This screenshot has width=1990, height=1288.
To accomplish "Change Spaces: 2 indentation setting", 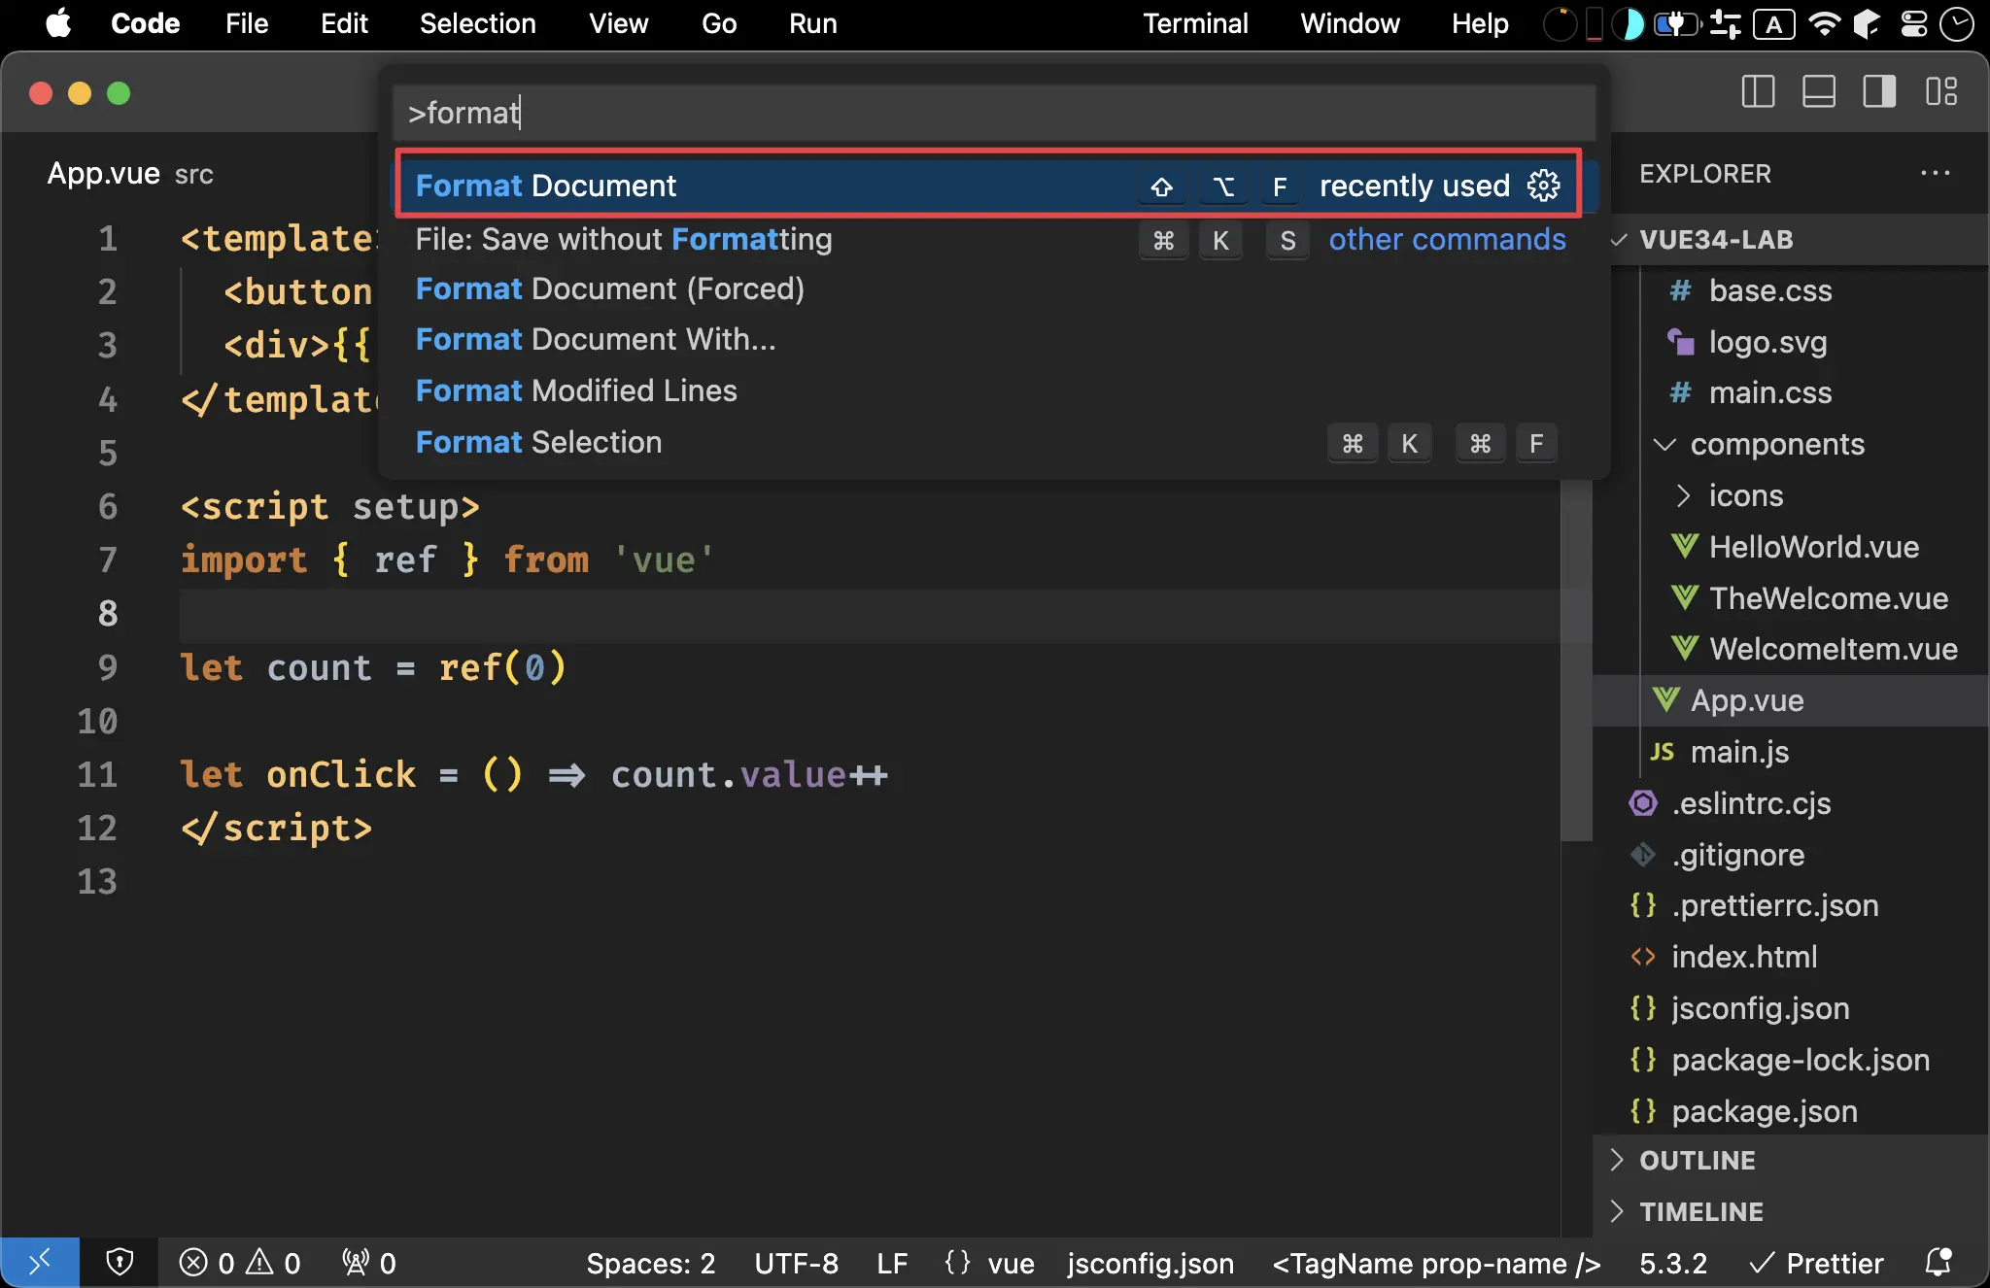I will [x=651, y=1263].
